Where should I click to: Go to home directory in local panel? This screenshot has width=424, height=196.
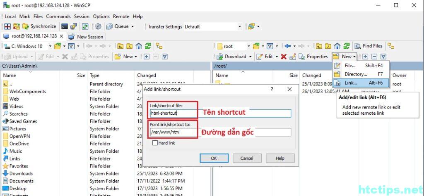click(138, 46)
